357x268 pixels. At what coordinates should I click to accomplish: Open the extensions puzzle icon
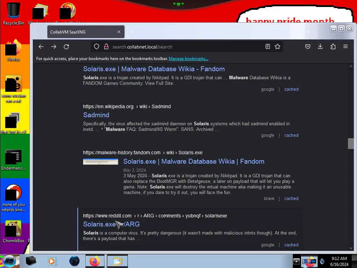pyautogui.click(x=333, y=46)
